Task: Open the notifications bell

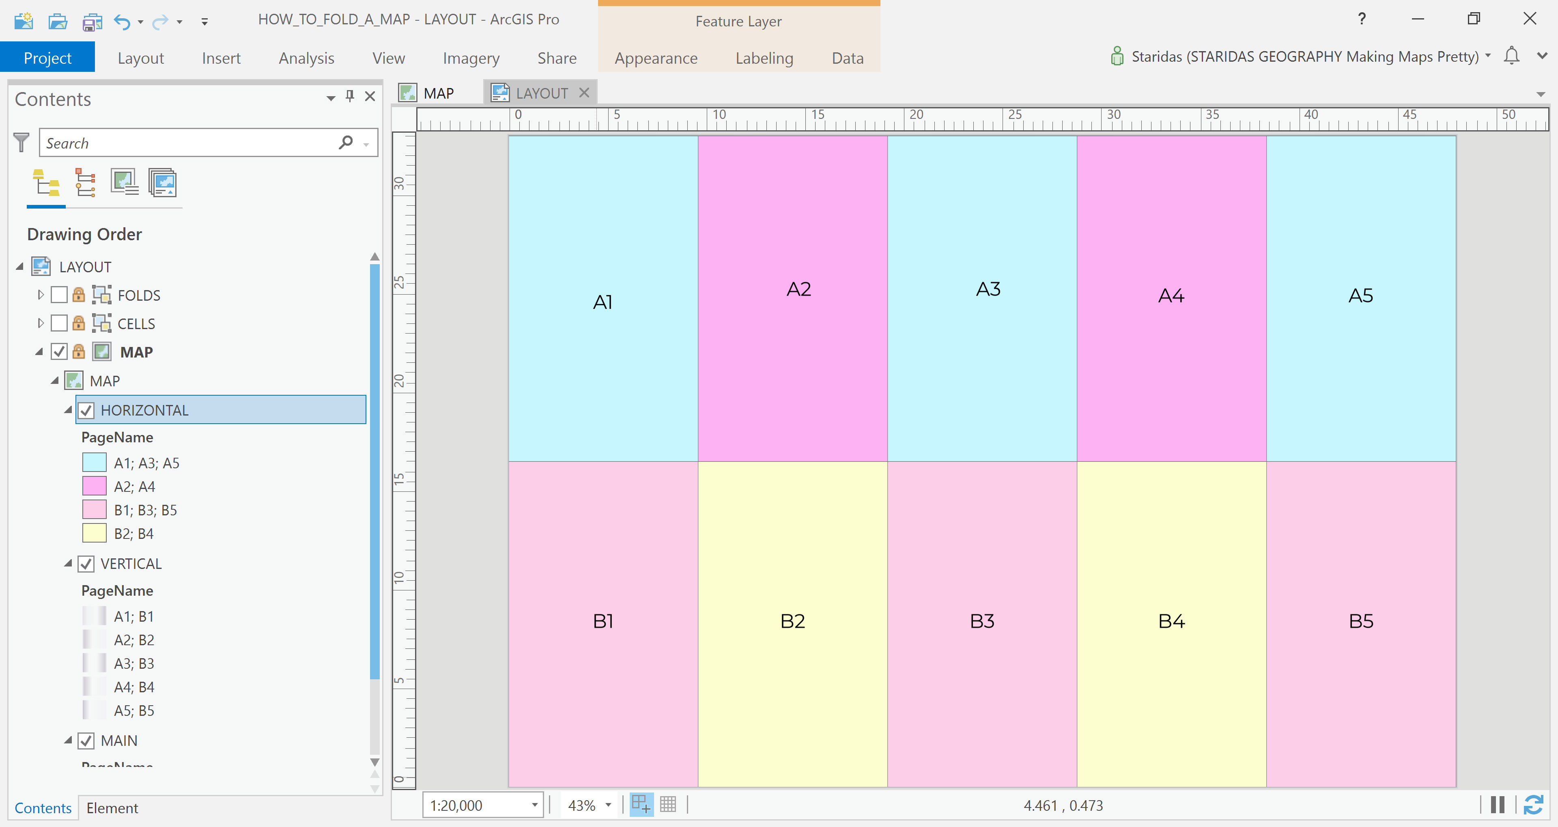Action: click(x=1511, y=56)
